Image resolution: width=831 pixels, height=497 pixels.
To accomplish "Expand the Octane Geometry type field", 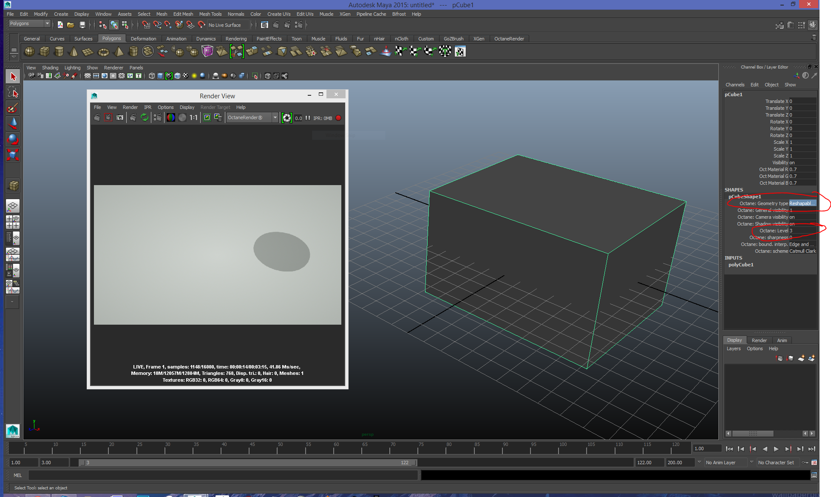I will tap(802, 203).
